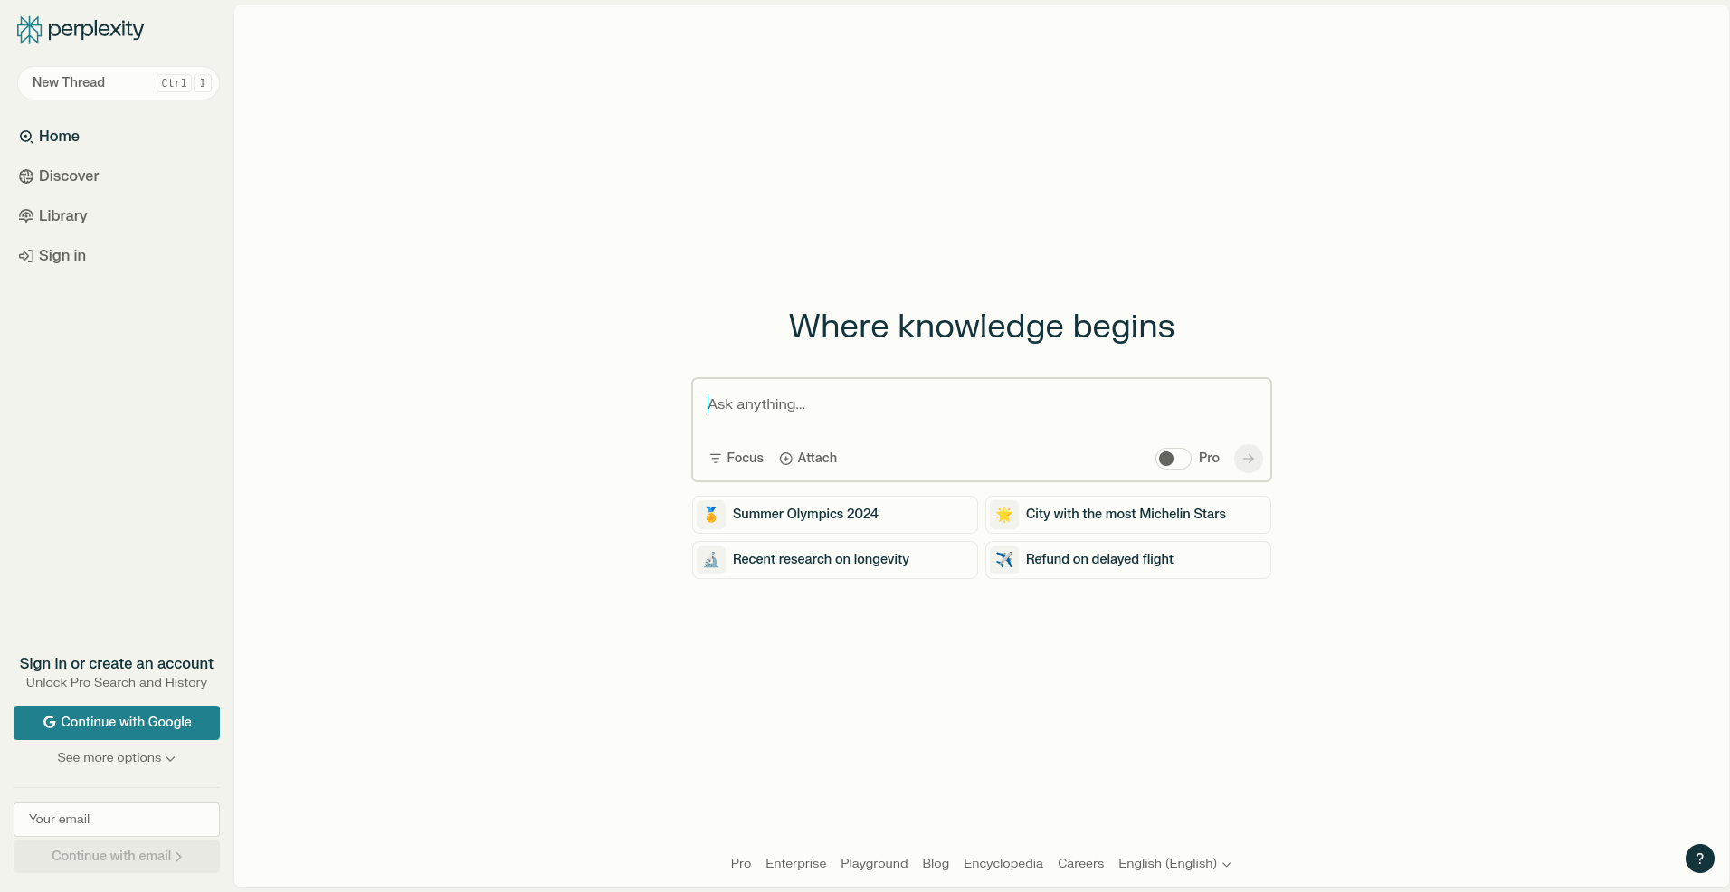Expand See more options
Image resolution: width=1730 pixels, height=892 pixels.
coord(117,758)
